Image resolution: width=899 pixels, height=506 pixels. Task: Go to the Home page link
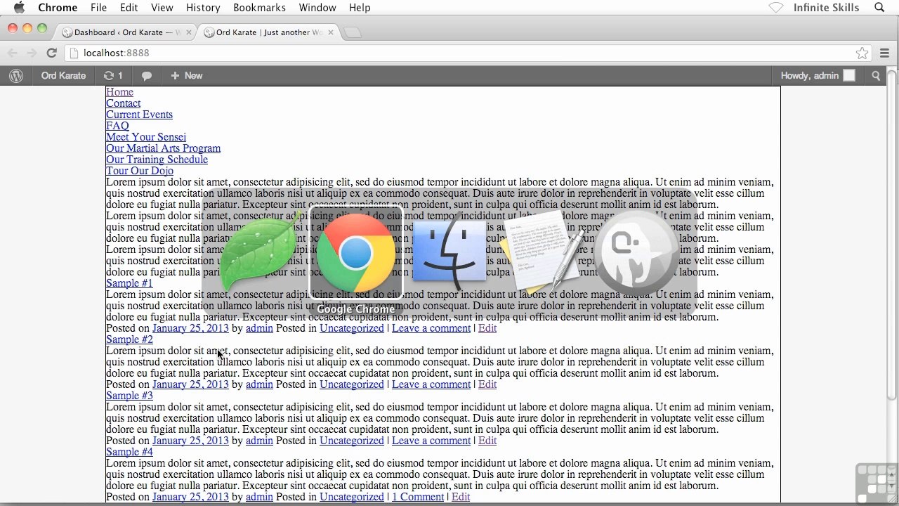click(119, 92)
